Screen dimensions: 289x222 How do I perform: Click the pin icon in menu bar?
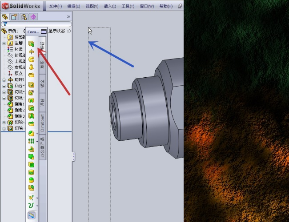(x=180, y=6)
